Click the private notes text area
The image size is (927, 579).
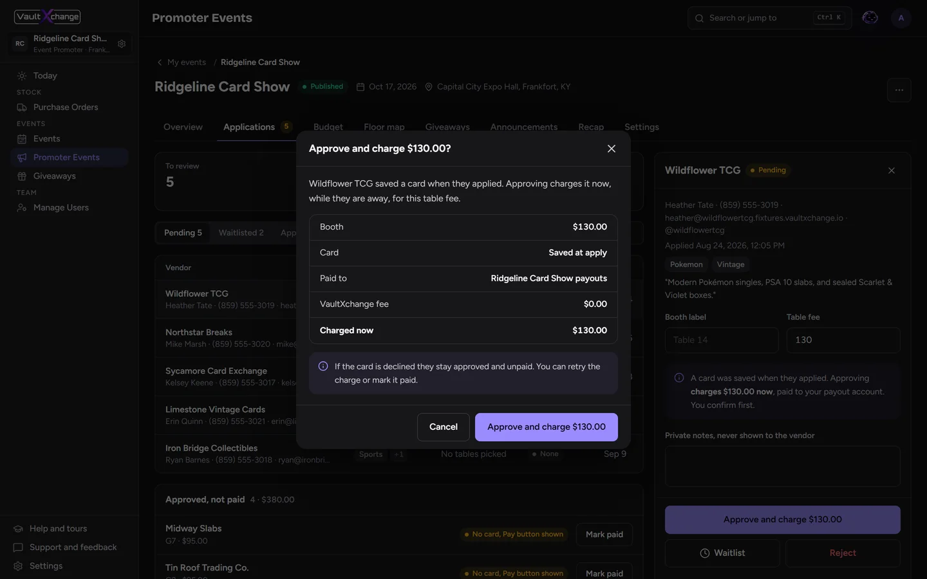(783, 466)
